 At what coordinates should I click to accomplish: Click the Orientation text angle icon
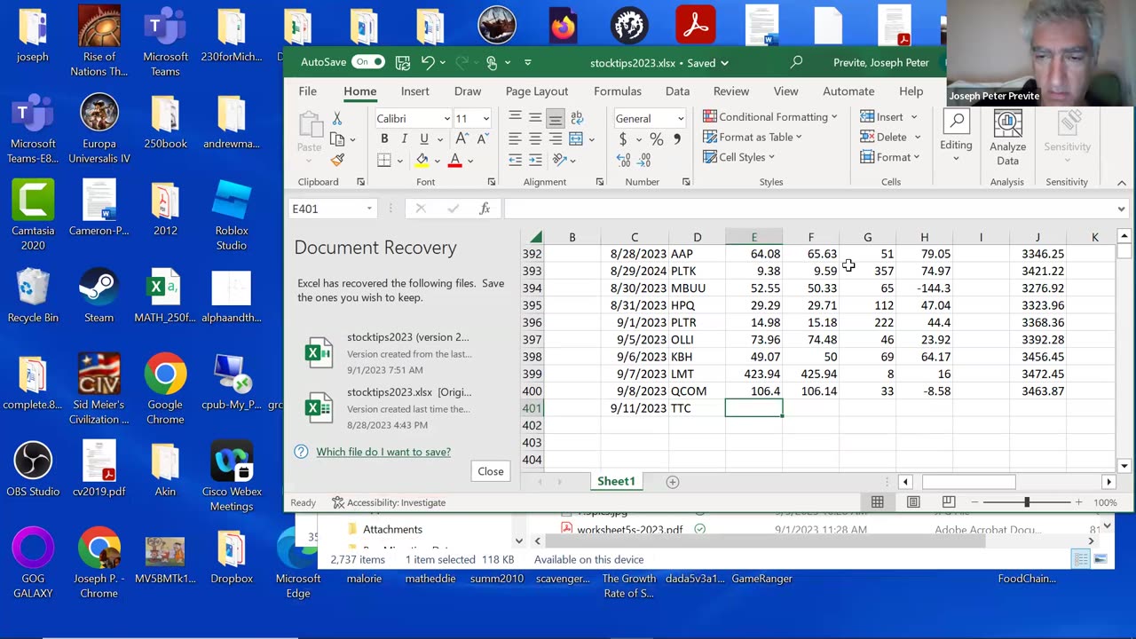(559, 160)
